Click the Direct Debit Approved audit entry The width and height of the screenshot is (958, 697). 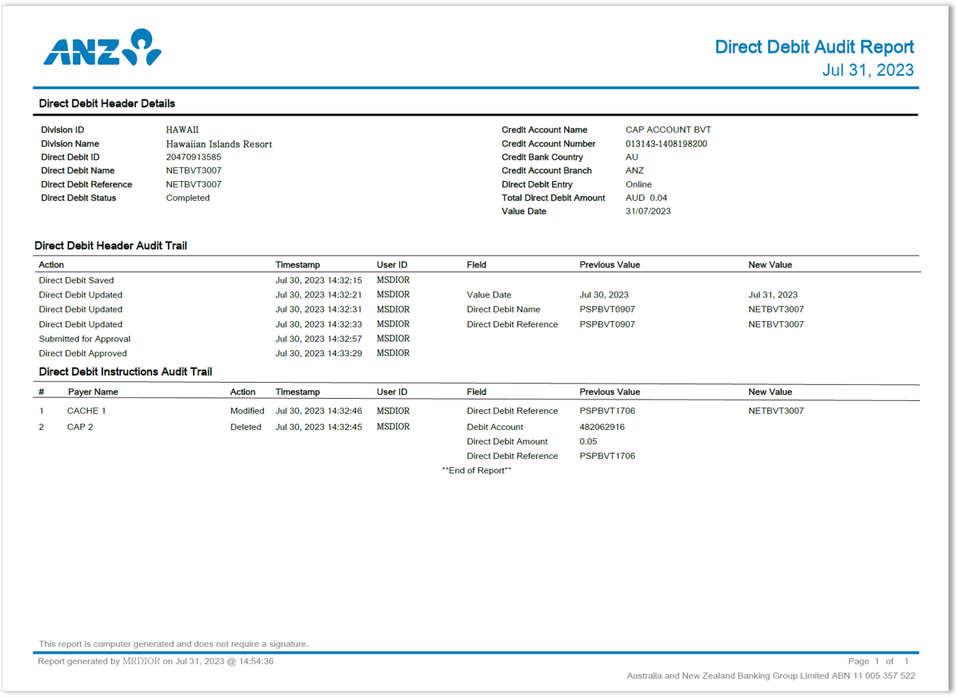[x=81, y=353]
